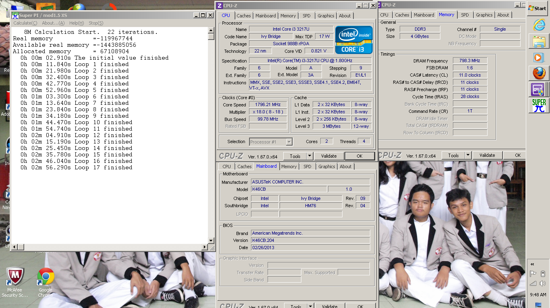Click the DRAM Frequency value '798.3 MHz'

(x=470, y=60)
